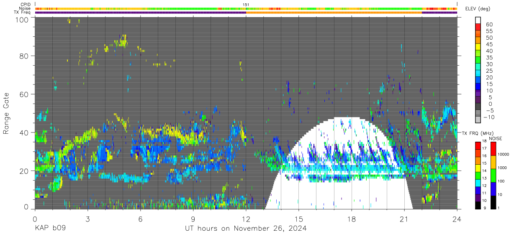Screen dimensions: 514x237
Task: Click the TX FRQ (MHz) legend label
Action: [x=478, y=133]
